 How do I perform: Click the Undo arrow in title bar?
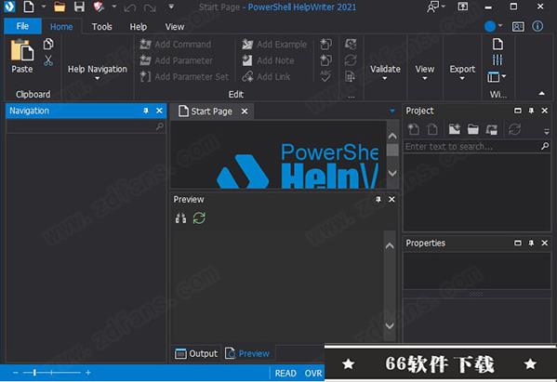point(129,7)
